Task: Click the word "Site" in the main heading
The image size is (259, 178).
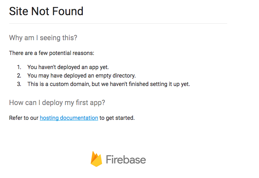Action: pyautogui.click(x=18, y=11)
